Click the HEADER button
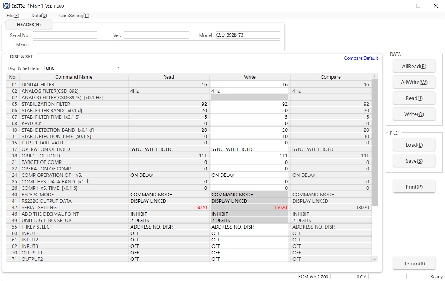The width and height of the screenshot is (445, 281). pos(29,25)
